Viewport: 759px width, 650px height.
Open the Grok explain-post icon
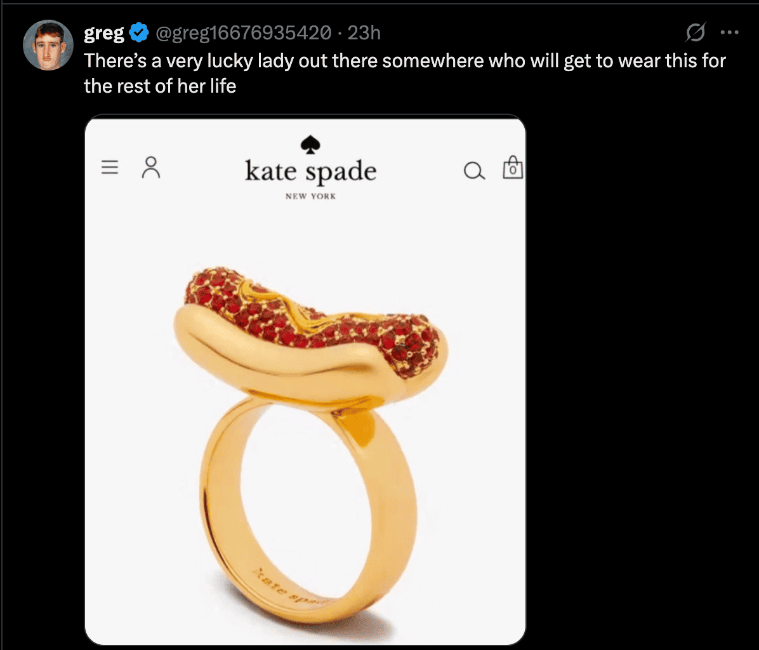pos(696,32)
